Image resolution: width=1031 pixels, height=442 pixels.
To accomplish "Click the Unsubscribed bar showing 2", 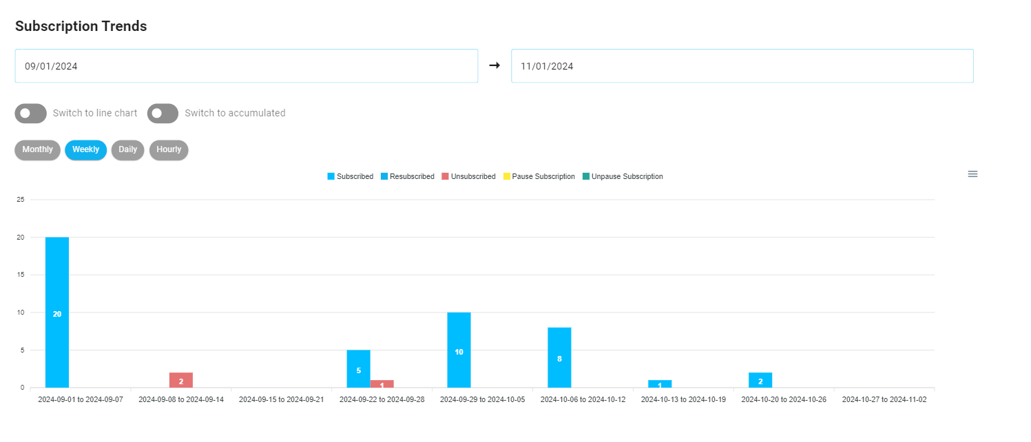I will click(x=181, y=380).
